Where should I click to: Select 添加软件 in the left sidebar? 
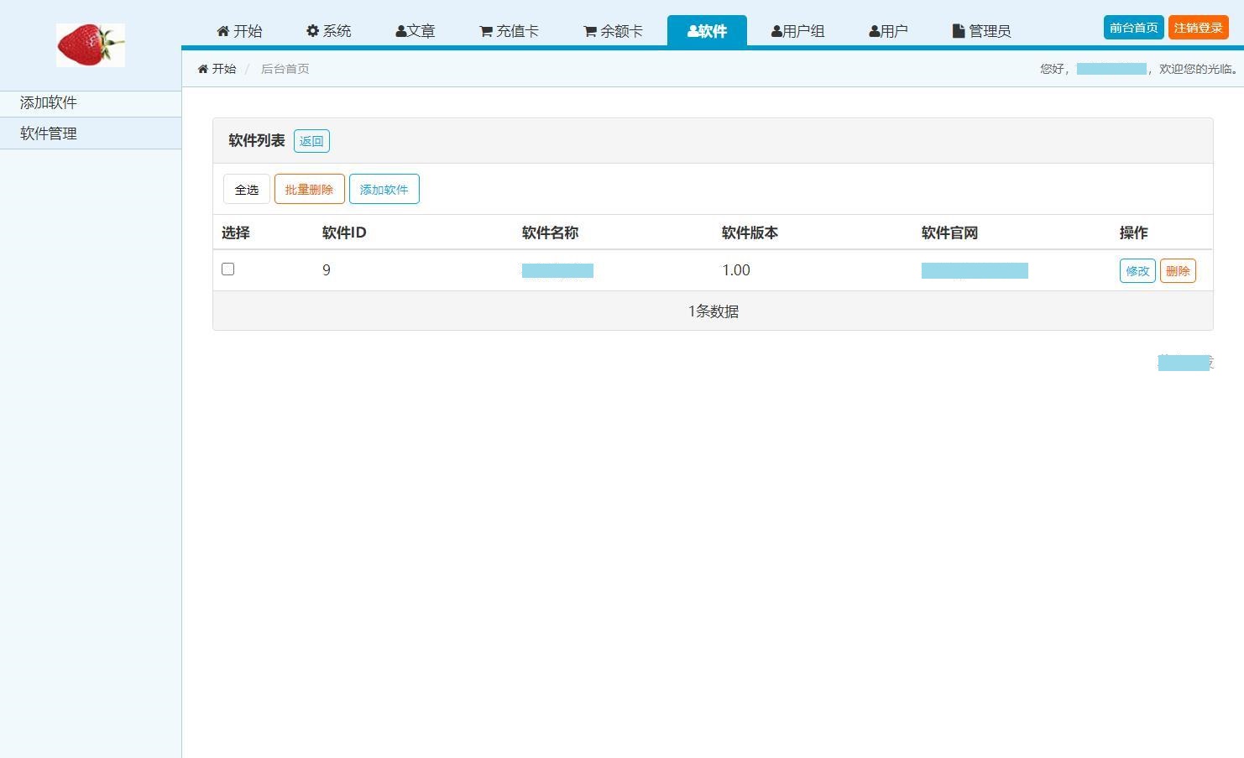[x=49, y=103]
